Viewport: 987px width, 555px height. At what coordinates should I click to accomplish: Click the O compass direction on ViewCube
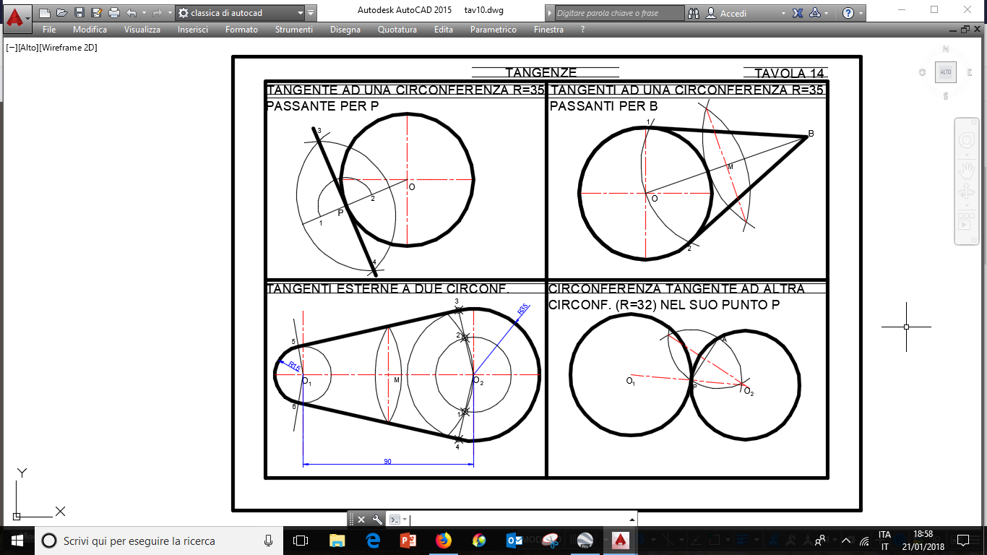tap(922, 72)
